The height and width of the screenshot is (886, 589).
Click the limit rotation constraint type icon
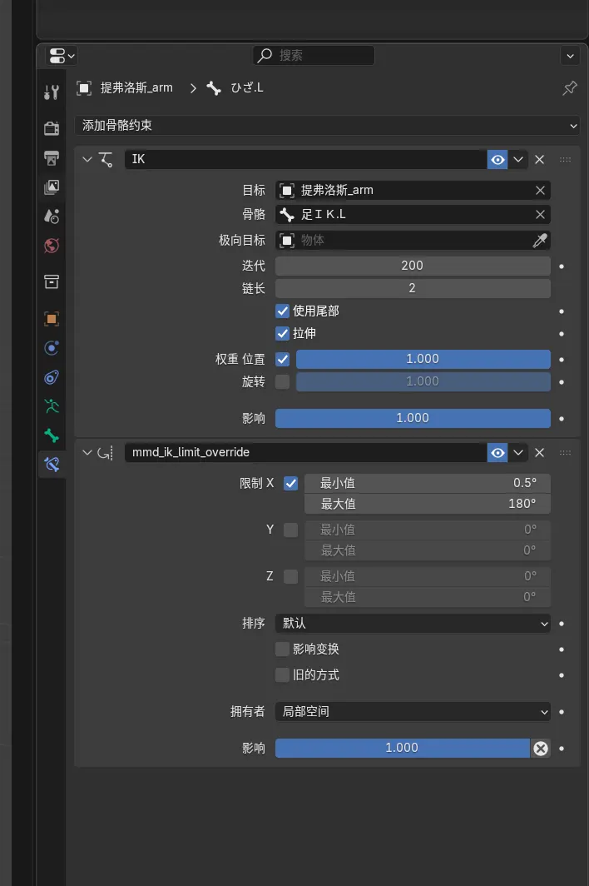click(x=106, y=453)
